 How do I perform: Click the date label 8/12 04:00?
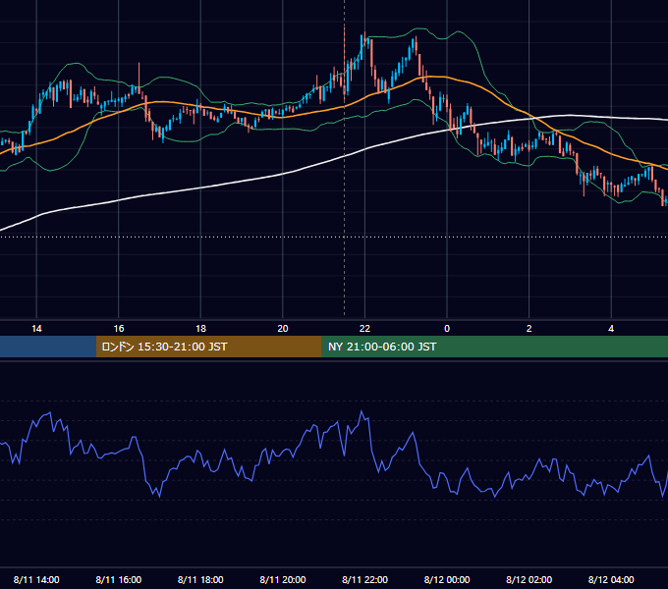611,579
